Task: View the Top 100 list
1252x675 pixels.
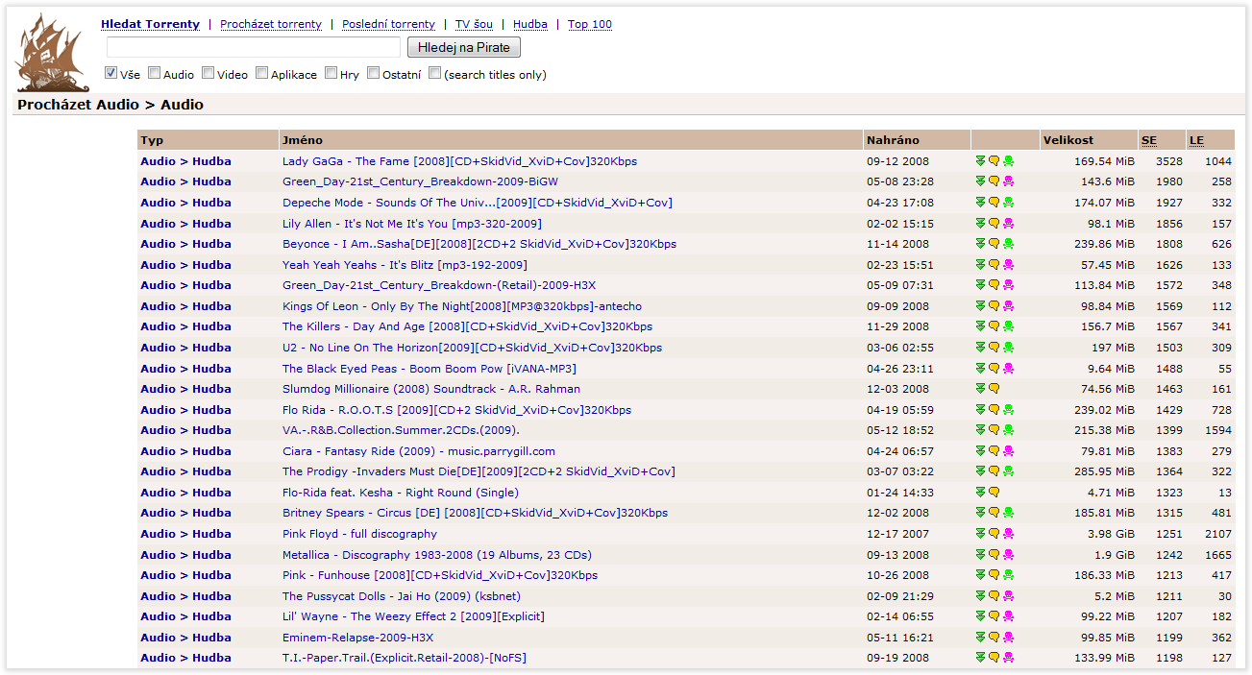Action: (590, 24)
